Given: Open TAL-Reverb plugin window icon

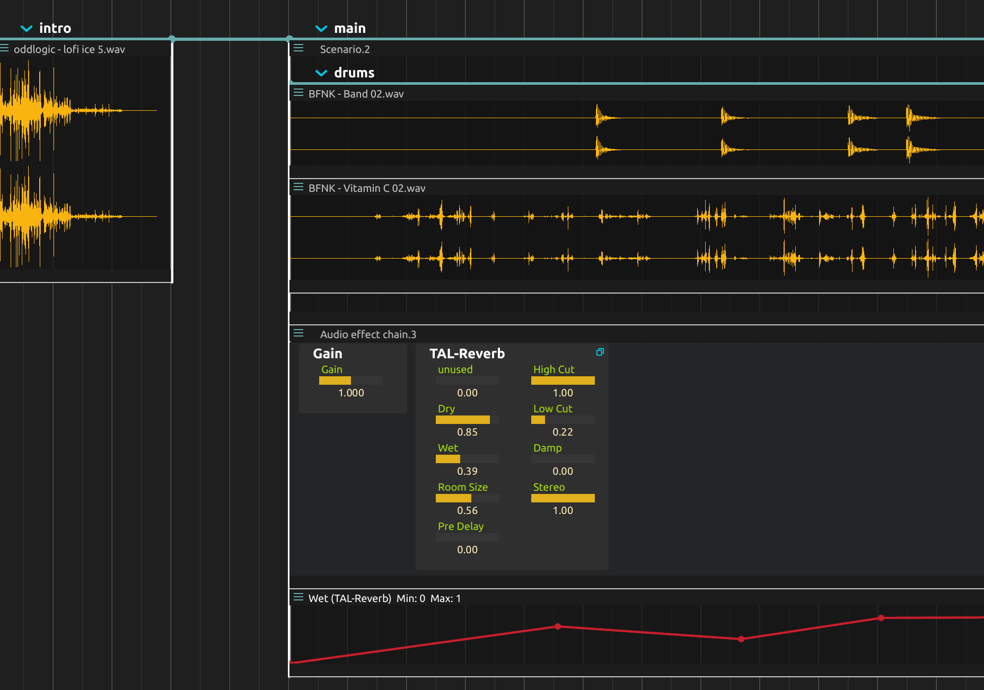Looking at the screenshot, I should click(600, 352).
